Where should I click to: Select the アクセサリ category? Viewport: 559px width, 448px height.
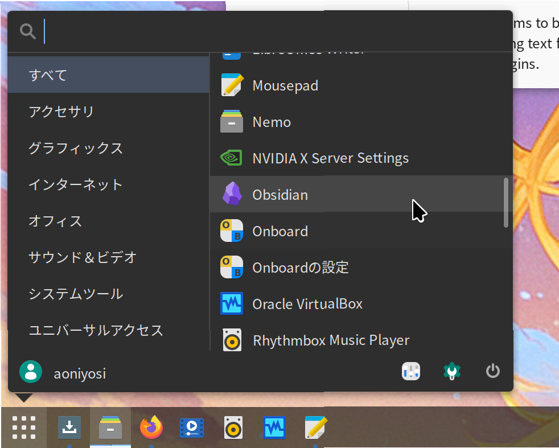(108, 111)
